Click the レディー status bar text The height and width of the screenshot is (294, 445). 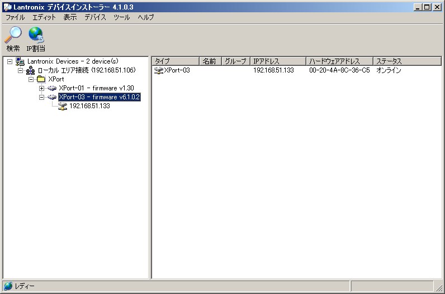[x=25, y=286]
